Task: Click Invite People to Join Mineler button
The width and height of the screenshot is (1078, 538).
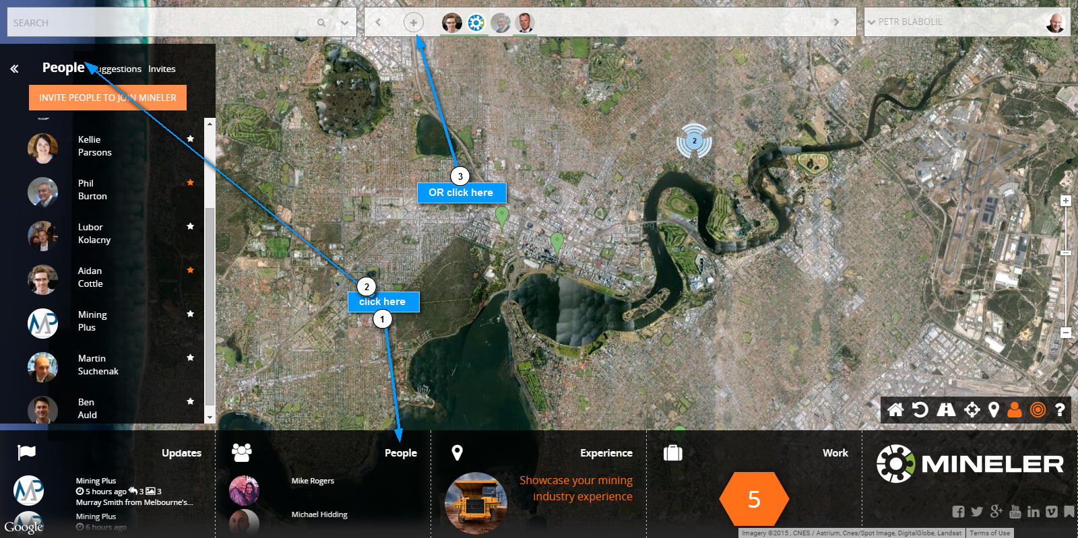Action: (108, 98)
